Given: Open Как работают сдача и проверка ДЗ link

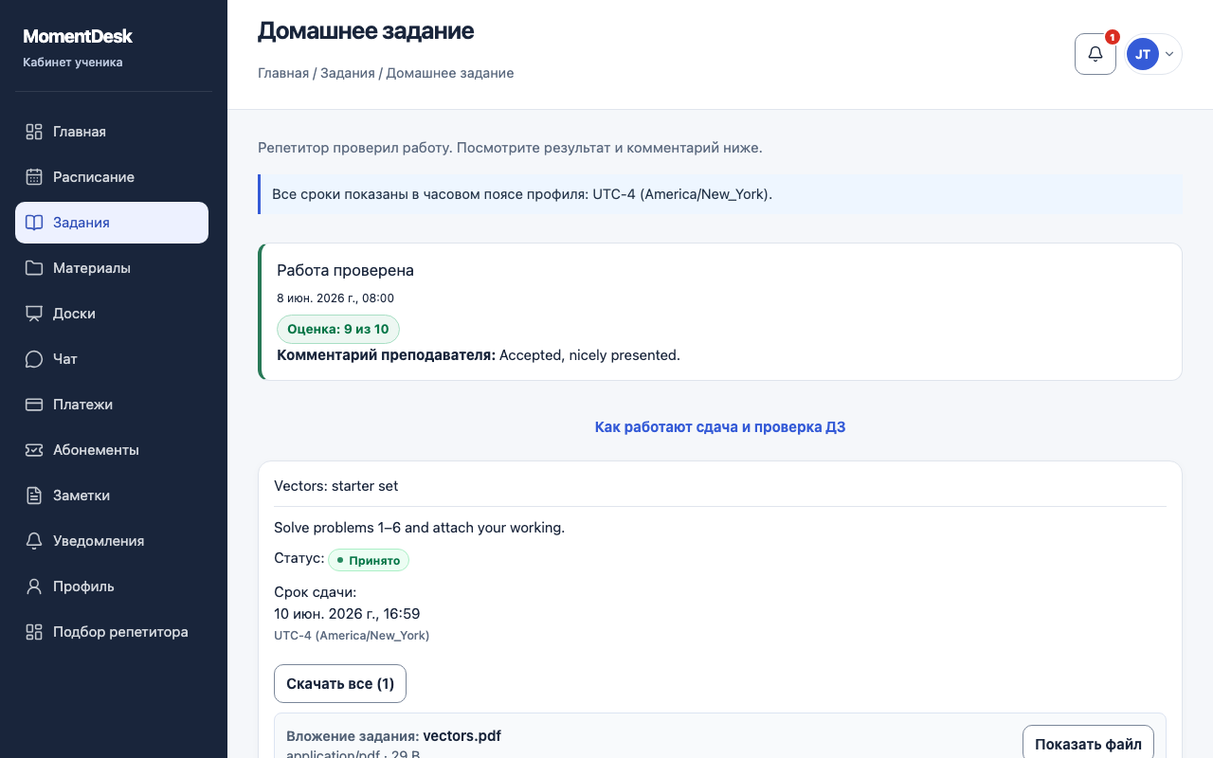Looking at the screenshot, I should 720,427.
